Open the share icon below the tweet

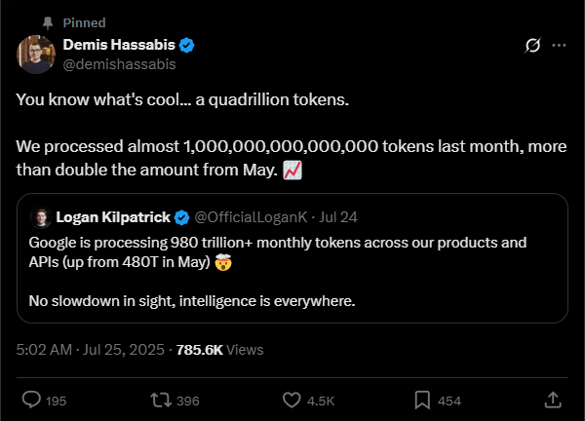tap(552, 400)
